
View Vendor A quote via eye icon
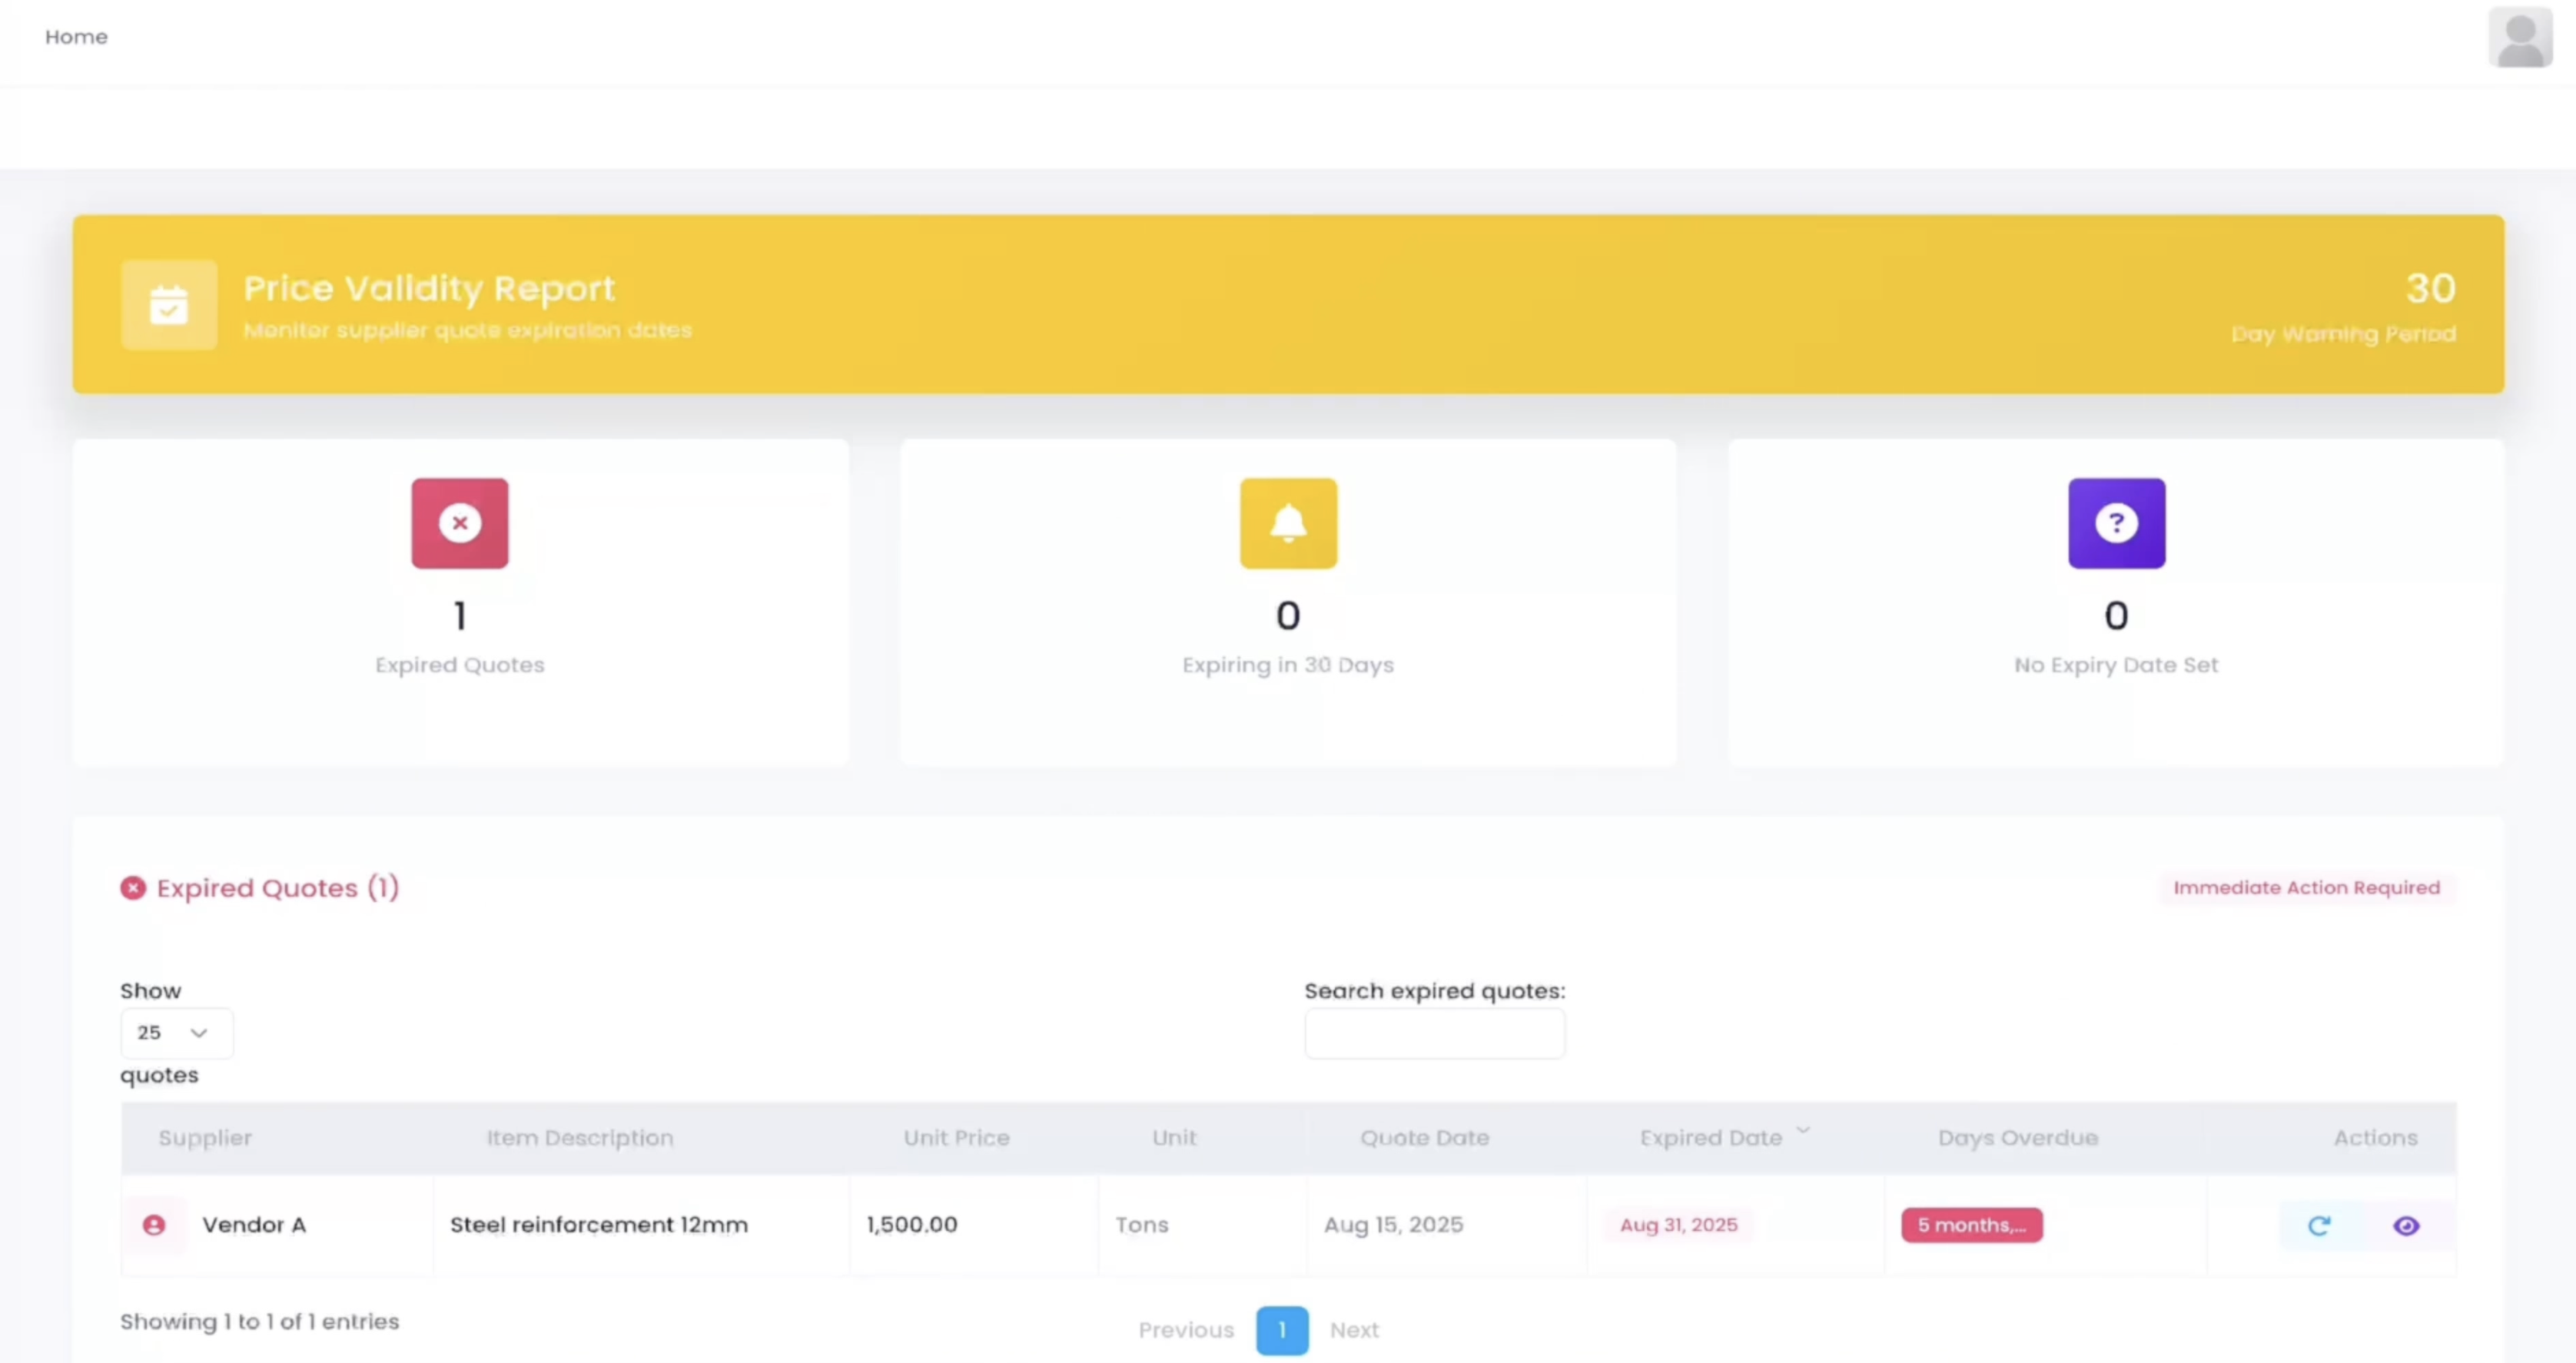[x=2406, y=1225]
